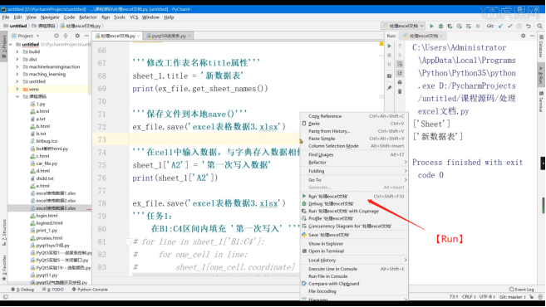Pause output in the Run panel

[x=390, y=65]
